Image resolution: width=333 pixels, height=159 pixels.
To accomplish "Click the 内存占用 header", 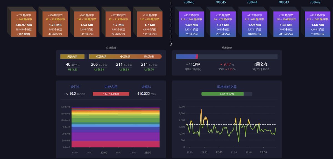I will 111,86.
